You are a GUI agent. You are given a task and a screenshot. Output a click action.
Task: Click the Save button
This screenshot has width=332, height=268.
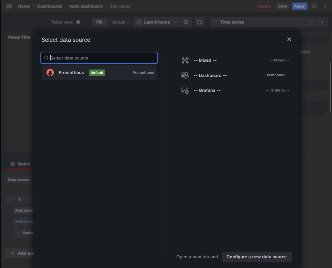[282, 6]
